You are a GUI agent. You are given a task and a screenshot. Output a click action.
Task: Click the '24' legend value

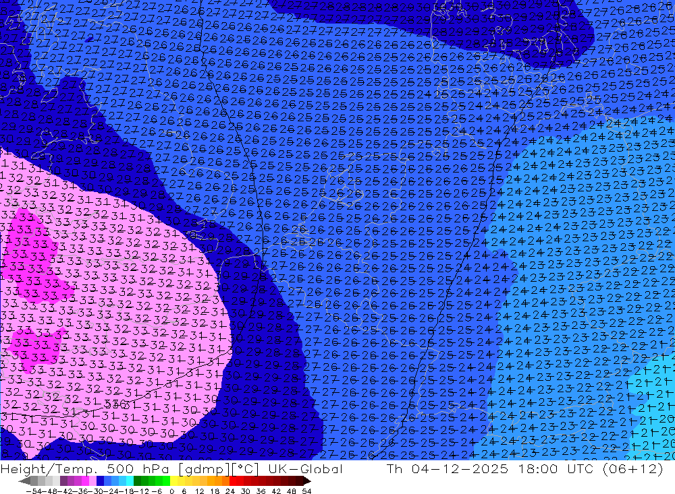pyautogui.click(x=230, y=491)
